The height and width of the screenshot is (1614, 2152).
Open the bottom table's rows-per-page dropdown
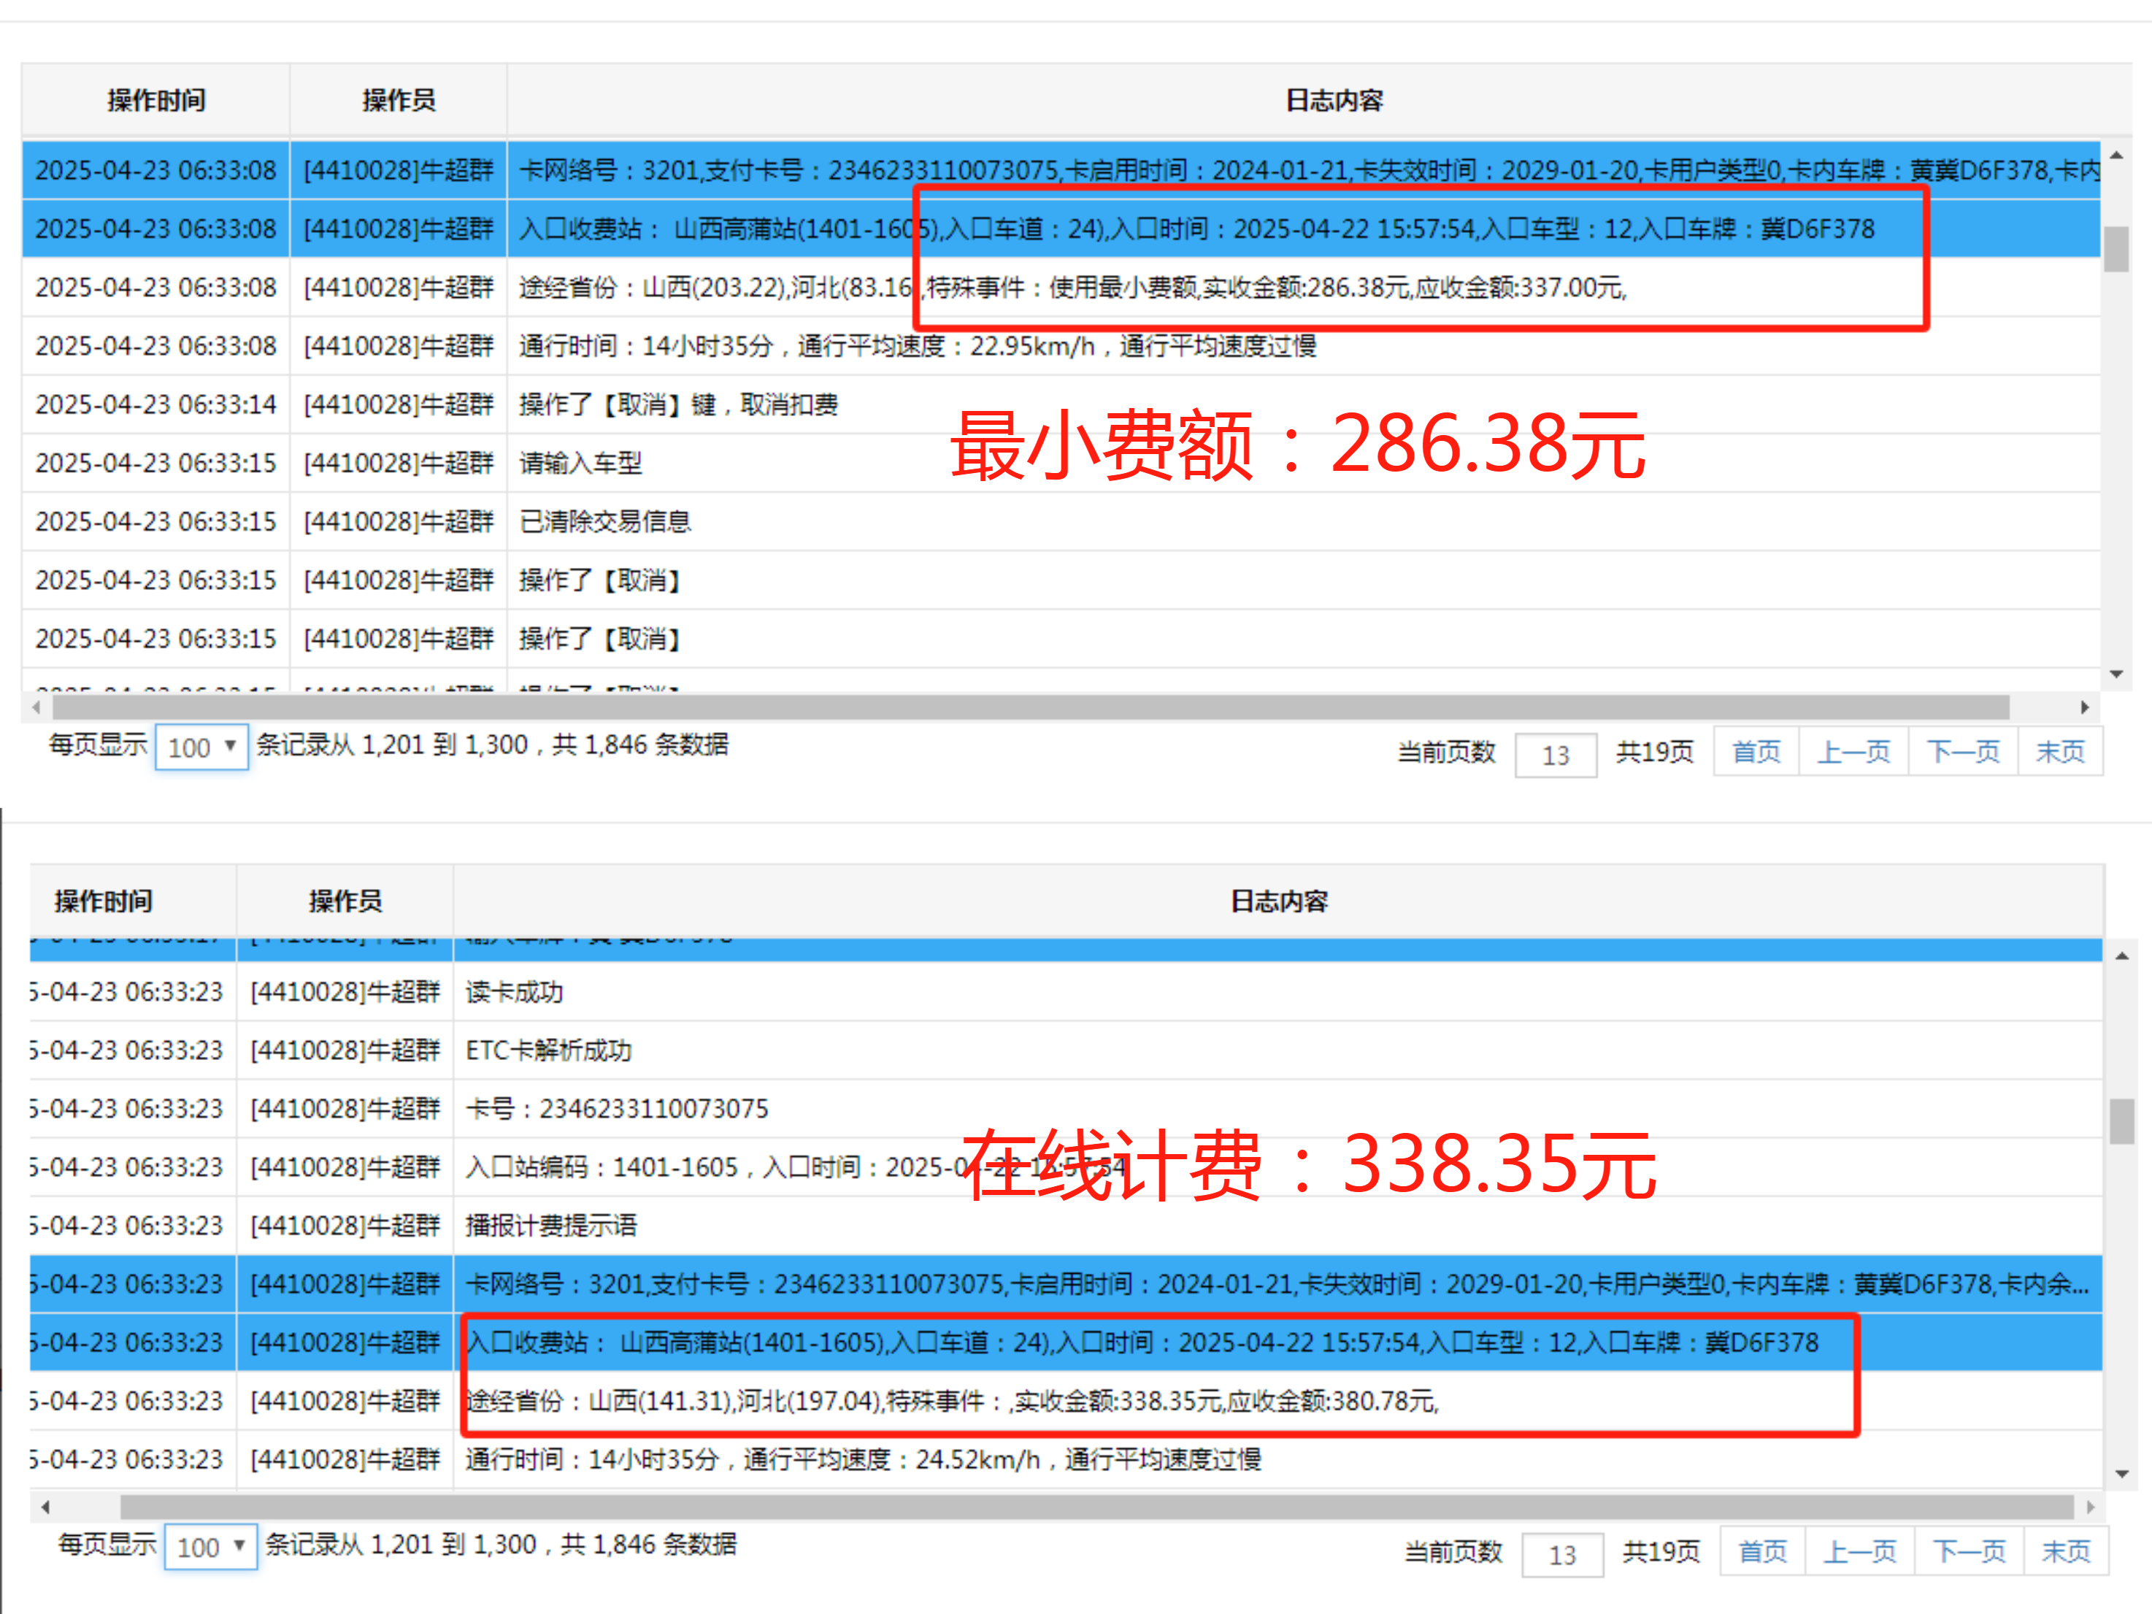point(210,1547)
